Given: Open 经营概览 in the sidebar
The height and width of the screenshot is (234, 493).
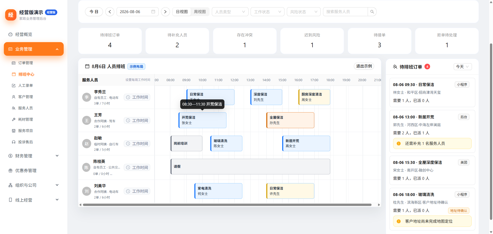Looking at the screenshot, I should [34, 34].
